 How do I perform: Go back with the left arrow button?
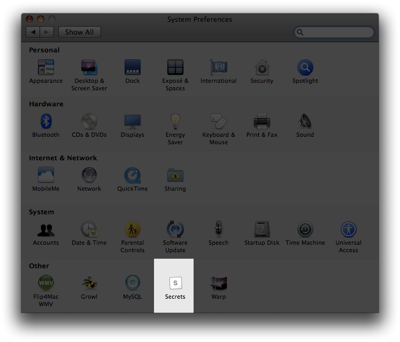tap(33, 32)
